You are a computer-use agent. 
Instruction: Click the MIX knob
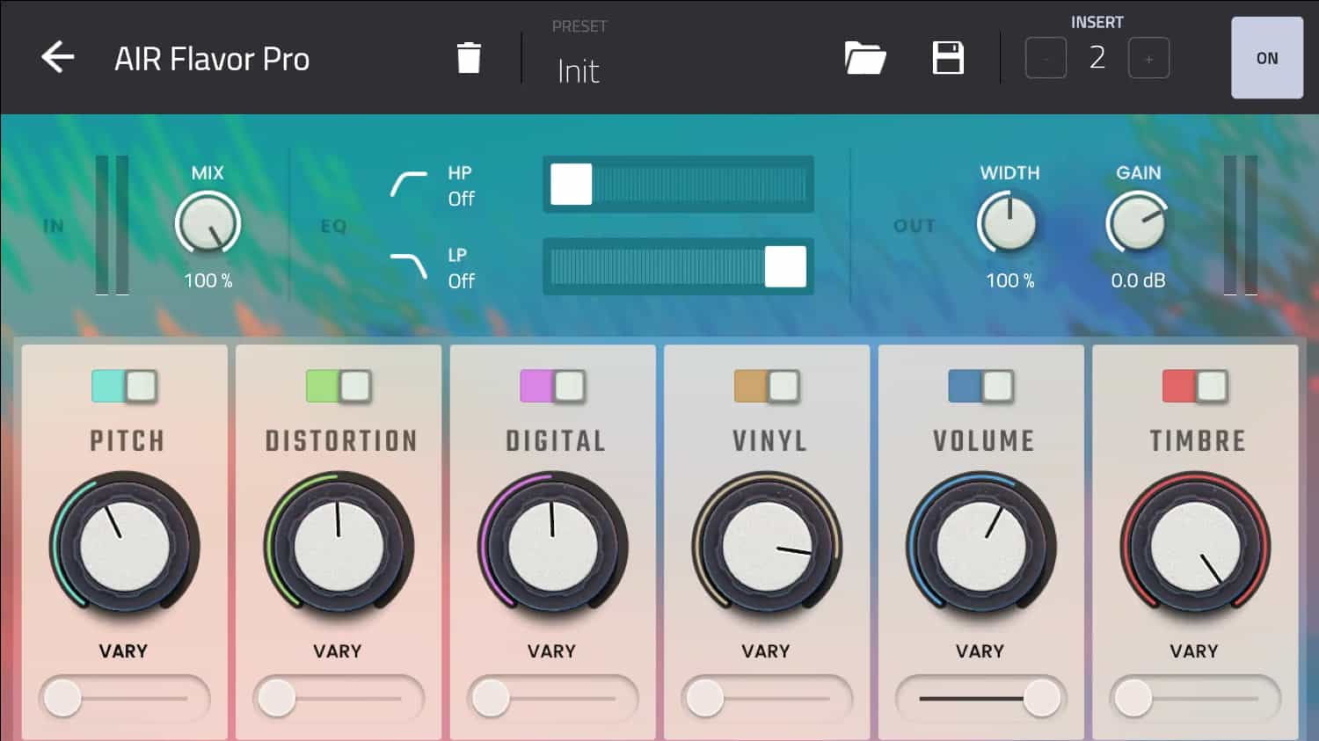pos(208,223)
